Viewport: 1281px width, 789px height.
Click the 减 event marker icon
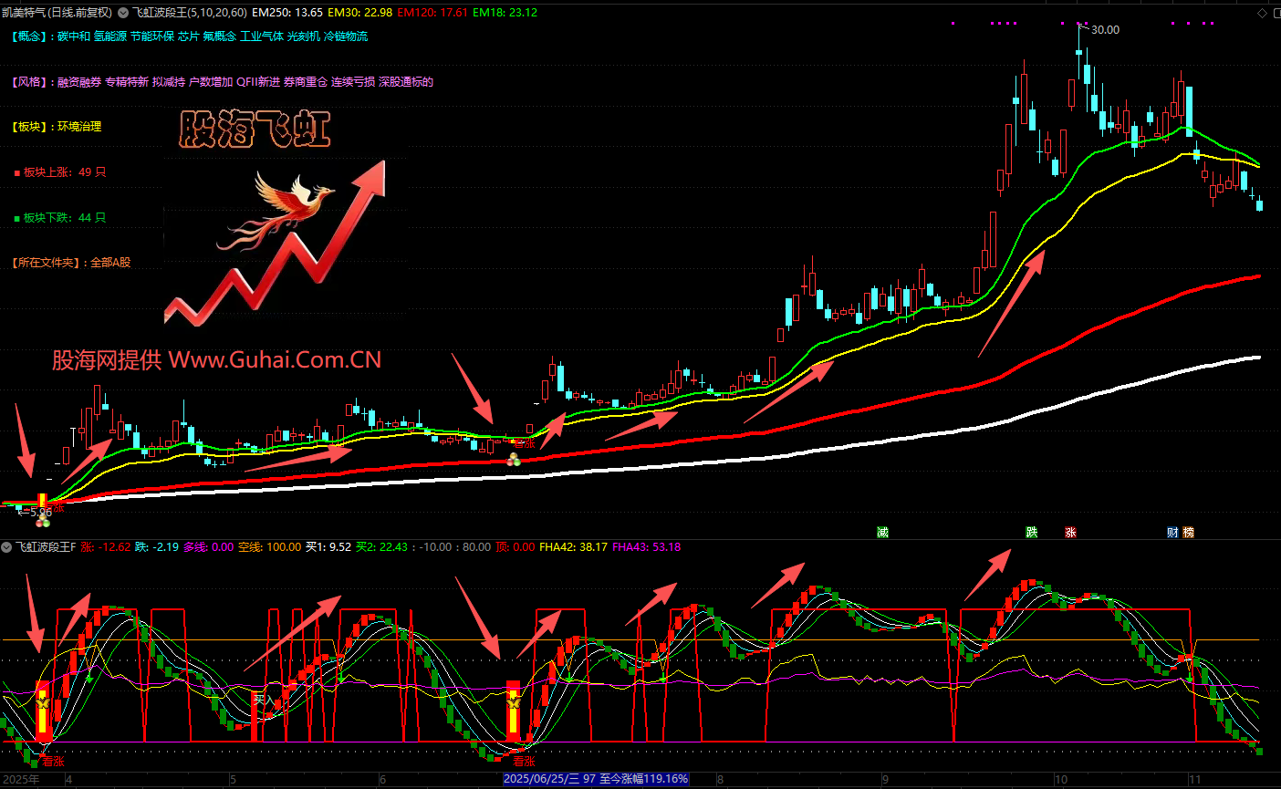point(882,533)
